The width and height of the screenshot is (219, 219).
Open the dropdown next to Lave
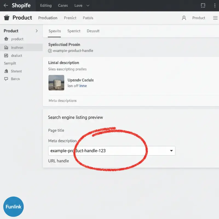pyautogui.click(x=88, y=5)
